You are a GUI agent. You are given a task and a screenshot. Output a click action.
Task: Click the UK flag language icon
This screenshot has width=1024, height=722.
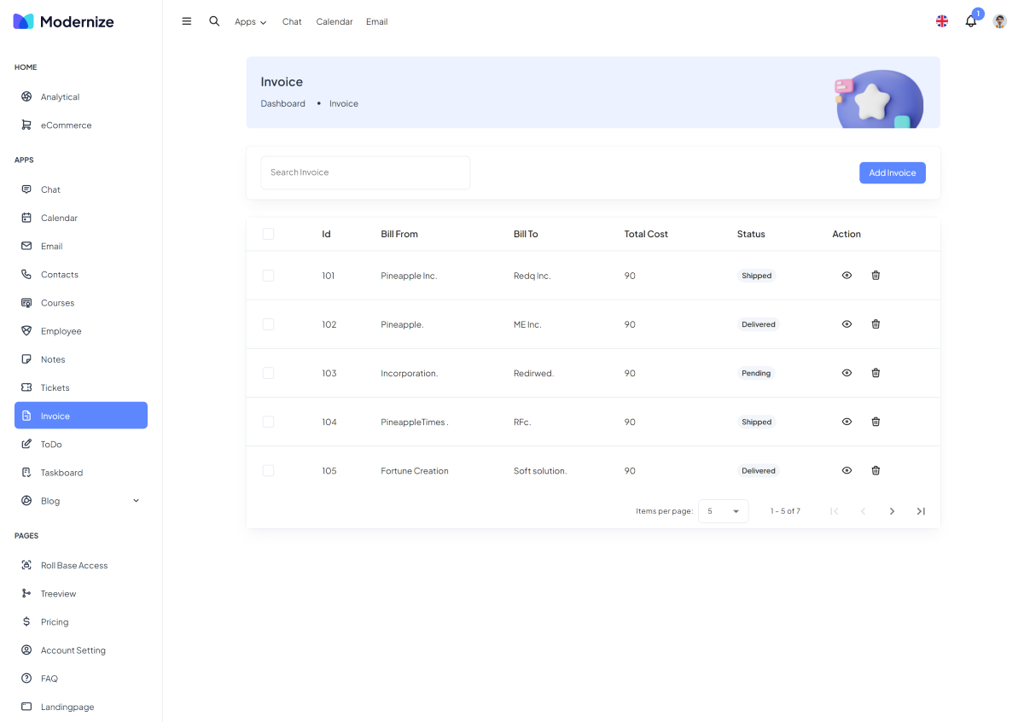coord(942,21)
